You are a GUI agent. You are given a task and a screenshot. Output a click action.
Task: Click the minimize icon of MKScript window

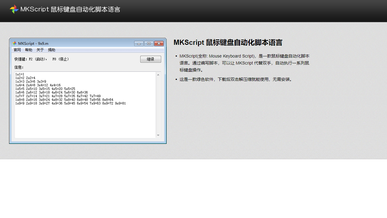[x=139, y=43]
